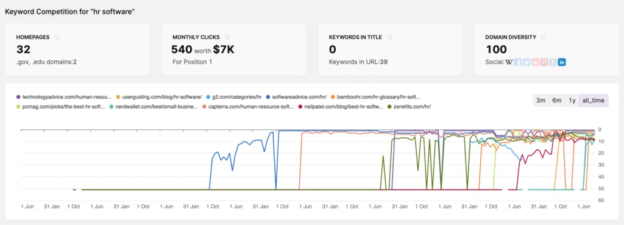
Task: Click 'Keywords in URL:39' text
Action: coord(358,62)
